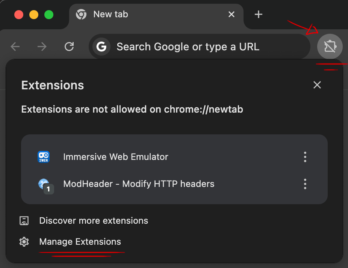The image size is (348, 268).
Task: Open the Manage Extensions link
Action: click(x=80, y=242)
